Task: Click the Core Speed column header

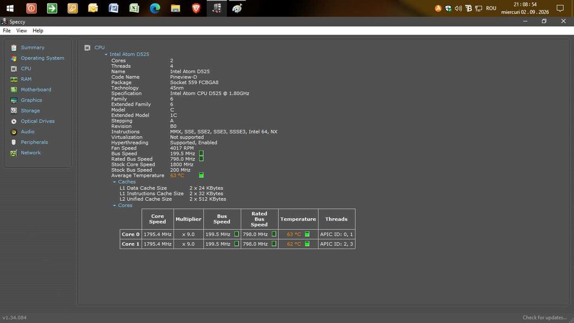Action: 157,219
